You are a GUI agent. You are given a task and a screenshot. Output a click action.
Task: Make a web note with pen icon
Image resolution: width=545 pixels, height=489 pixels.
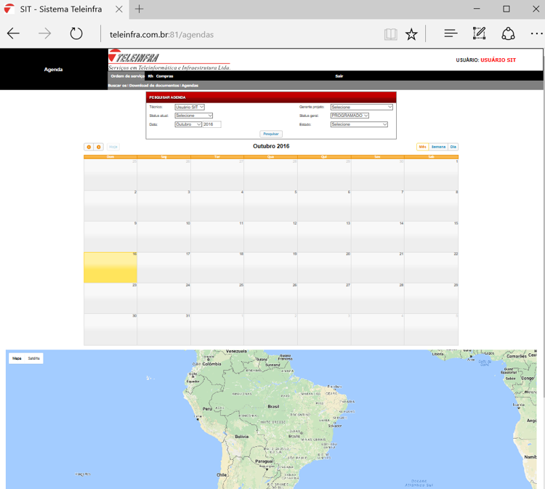480,33
